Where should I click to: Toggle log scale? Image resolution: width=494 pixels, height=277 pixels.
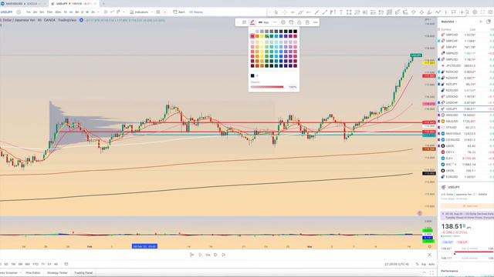[x=424, y=265]
